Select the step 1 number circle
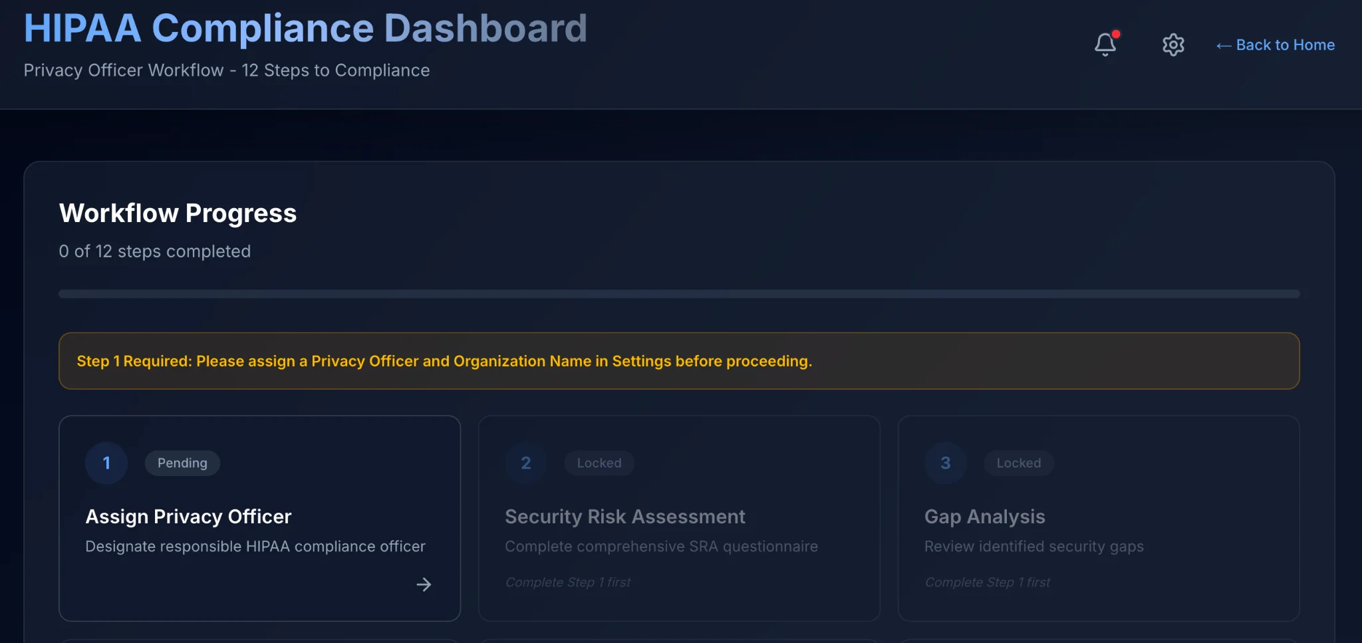This screenshot has height=643, width=1362. [106, 463]
